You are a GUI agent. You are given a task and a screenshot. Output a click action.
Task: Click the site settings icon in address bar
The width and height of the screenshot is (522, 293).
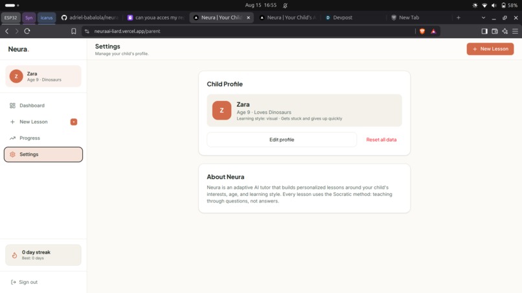pyautogui.click(x=87, y=31)
